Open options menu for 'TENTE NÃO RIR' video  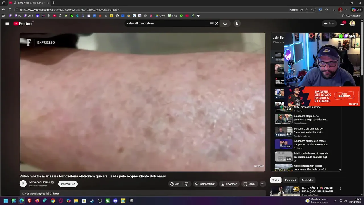pyautogui.click(x=340, y=188)
